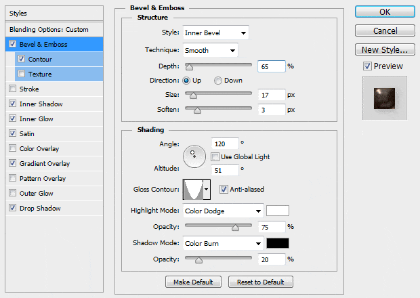This screenshot has height=298, width=420.
Task: Click the Depth percentage input field
Action: point(271,66)
